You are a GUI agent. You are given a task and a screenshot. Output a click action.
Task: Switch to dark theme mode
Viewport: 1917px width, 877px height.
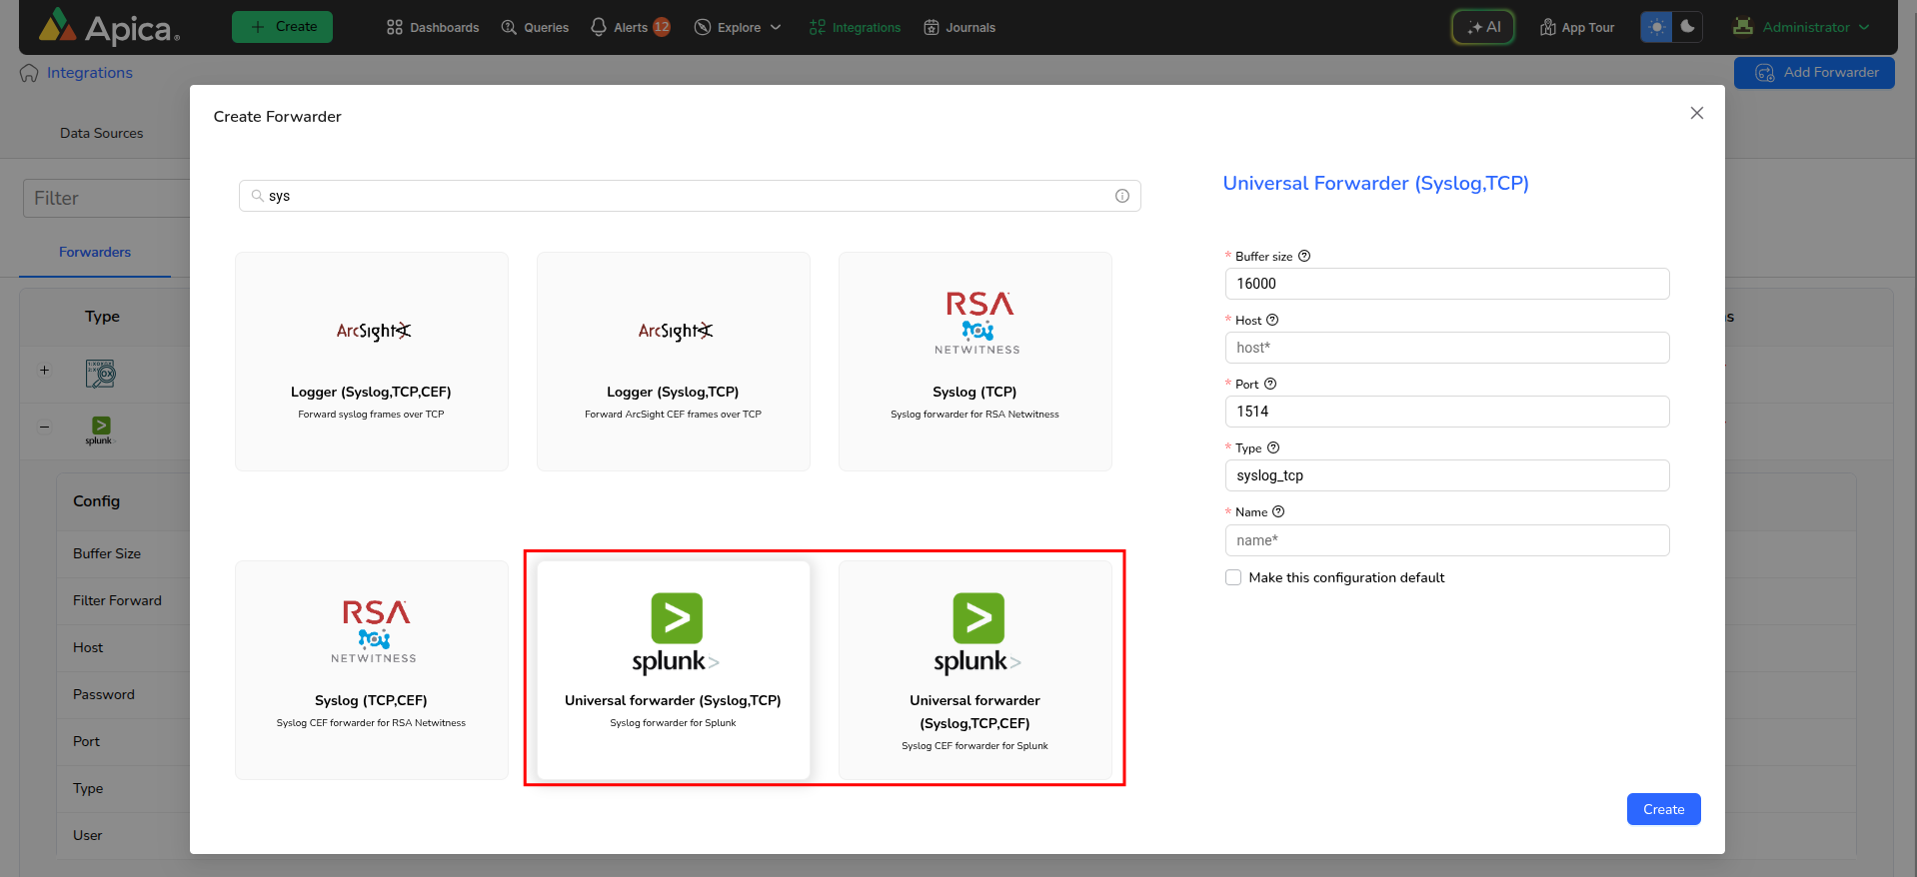(x=1687, y=27)
